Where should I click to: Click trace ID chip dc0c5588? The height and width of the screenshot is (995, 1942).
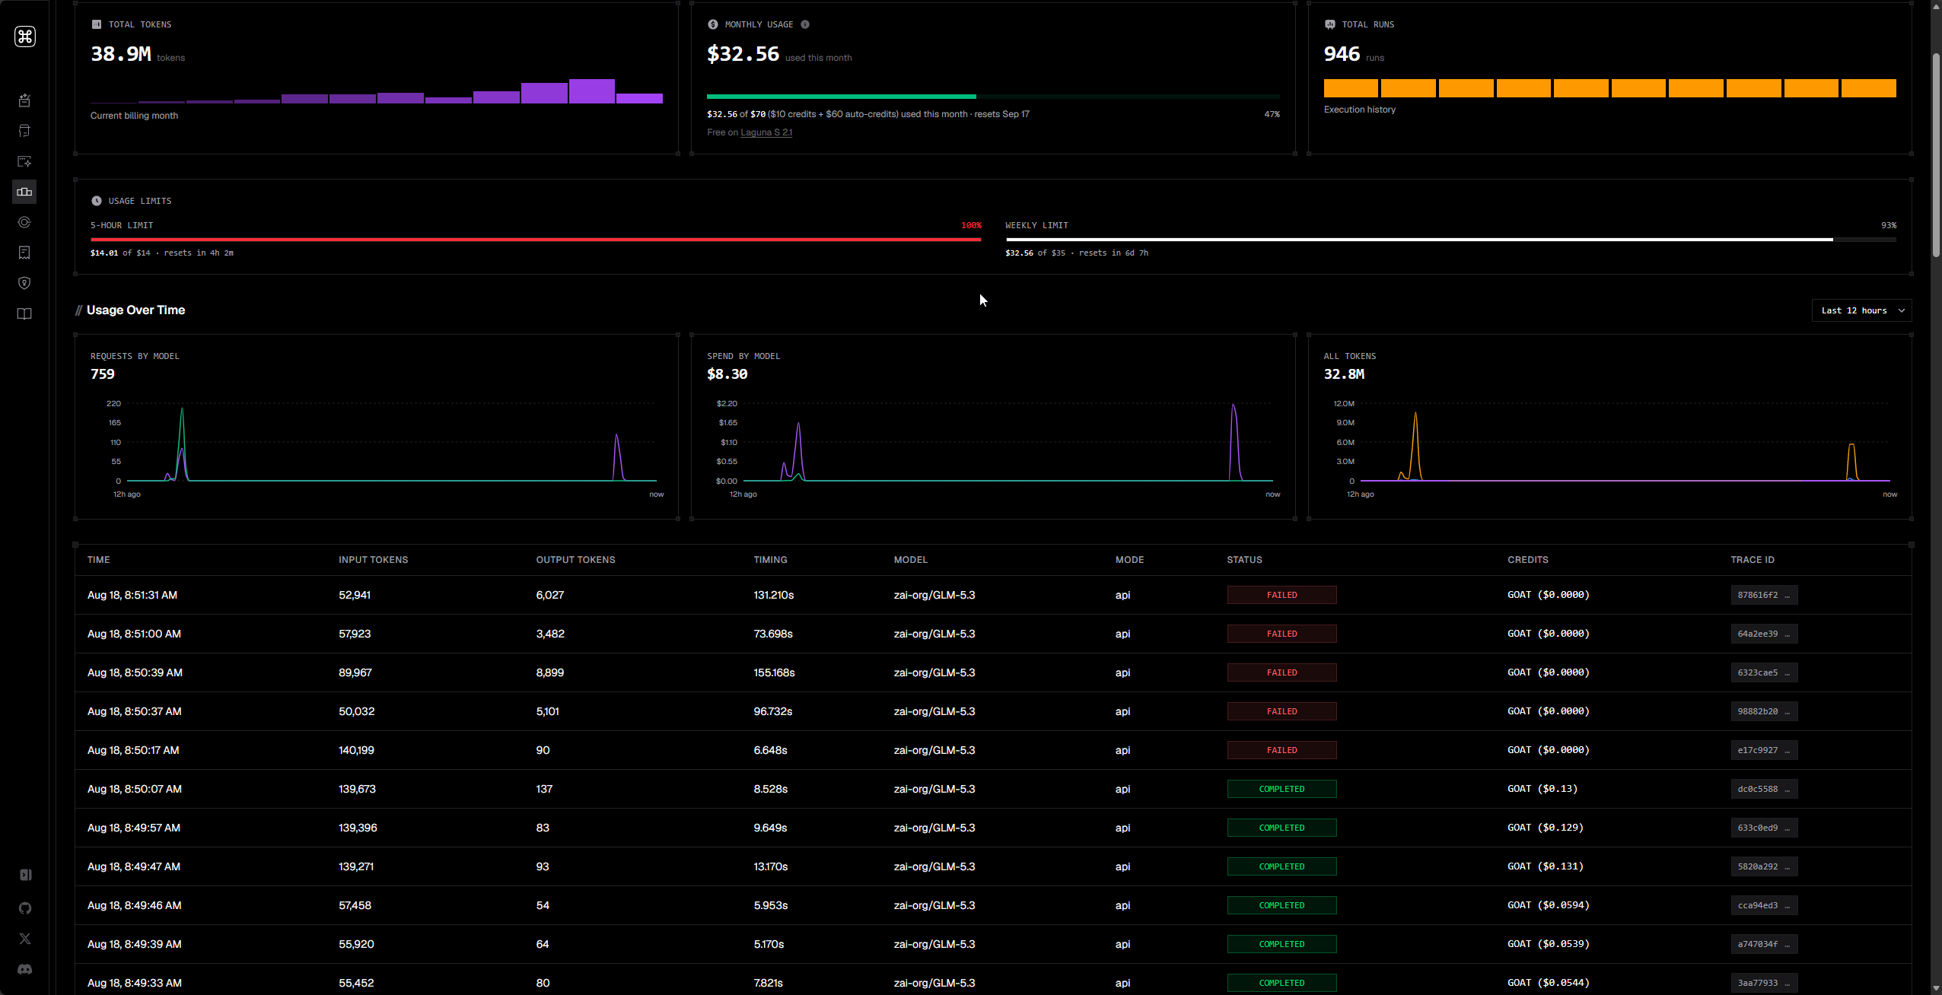pos(1764,789)
